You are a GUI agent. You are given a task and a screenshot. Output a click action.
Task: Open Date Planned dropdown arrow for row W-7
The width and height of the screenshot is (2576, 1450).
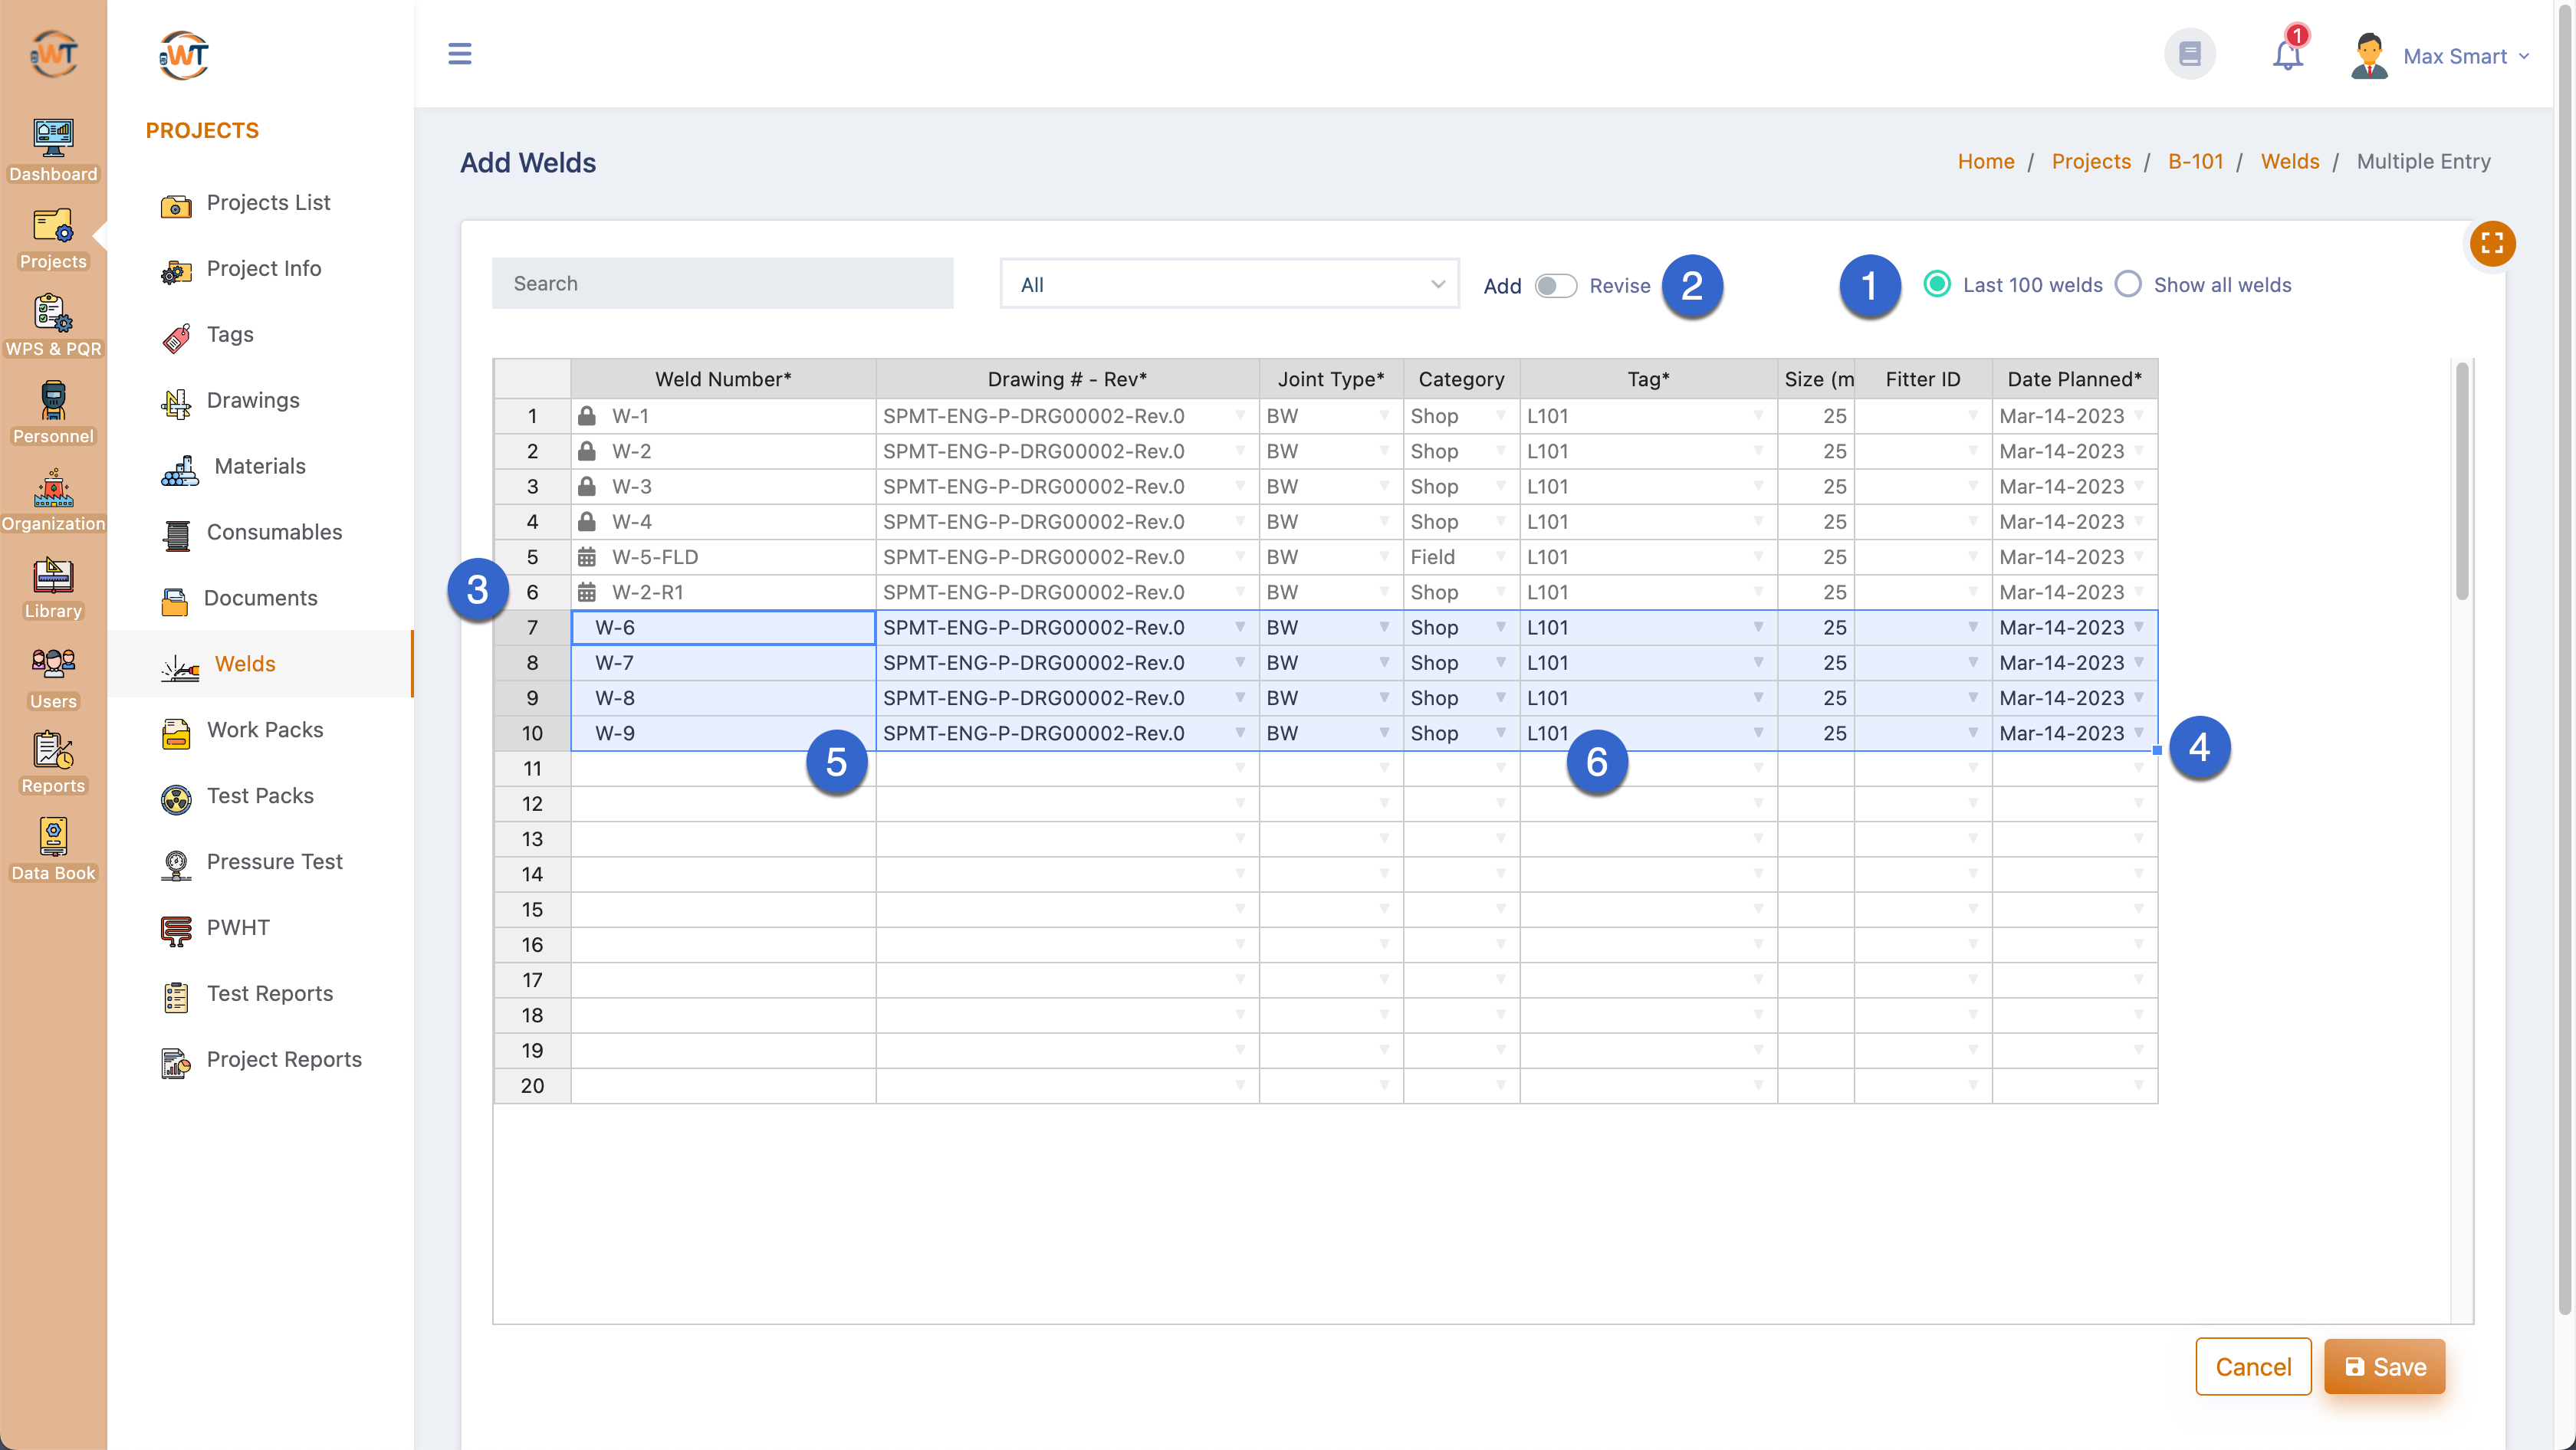tap(2138, 661)
